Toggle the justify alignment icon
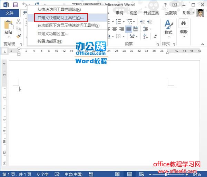Viewport: 207px width, 177px height. (x=129, y=29)
